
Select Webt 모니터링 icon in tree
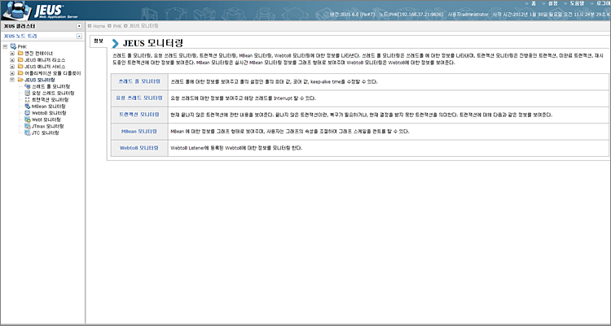[27, 120]
